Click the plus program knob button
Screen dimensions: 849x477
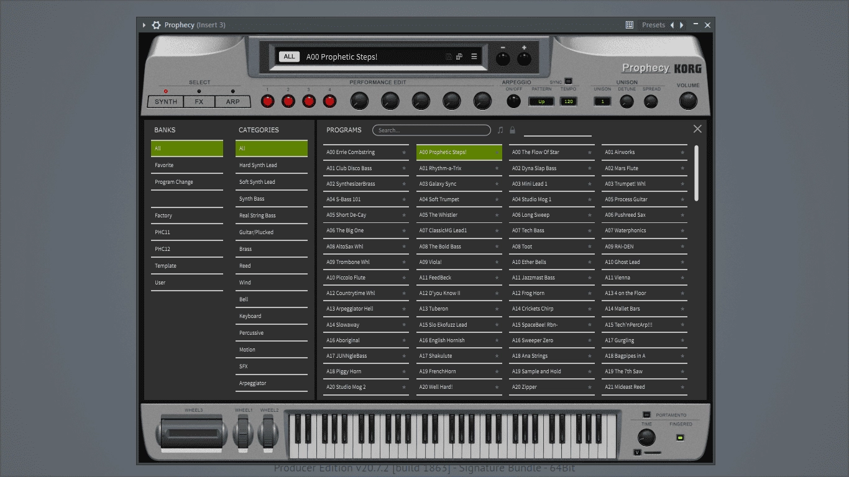click(x=525, y=59)
